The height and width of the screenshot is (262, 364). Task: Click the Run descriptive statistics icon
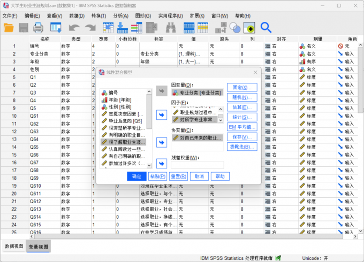(x=152, y=28)
